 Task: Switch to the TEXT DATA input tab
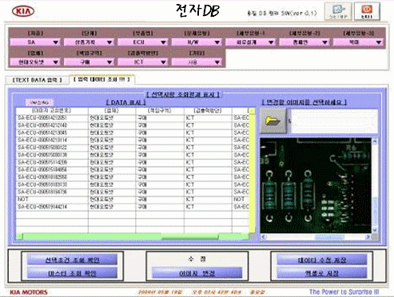pos(37,80)
